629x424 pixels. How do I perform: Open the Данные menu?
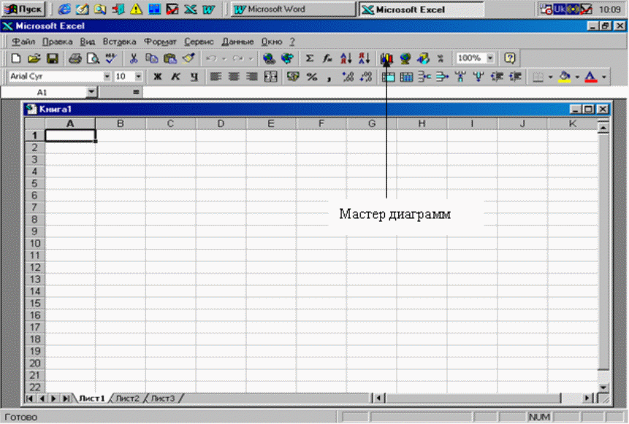(237, 42)
